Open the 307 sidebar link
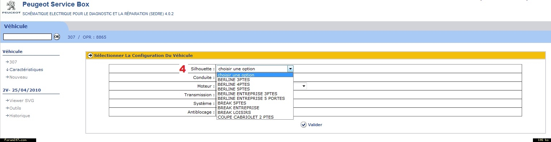Image resolution: width=551 pixels, height=142 pixels. 13,62
